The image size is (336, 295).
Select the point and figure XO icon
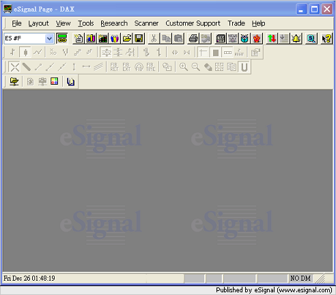tap(53, 53)
